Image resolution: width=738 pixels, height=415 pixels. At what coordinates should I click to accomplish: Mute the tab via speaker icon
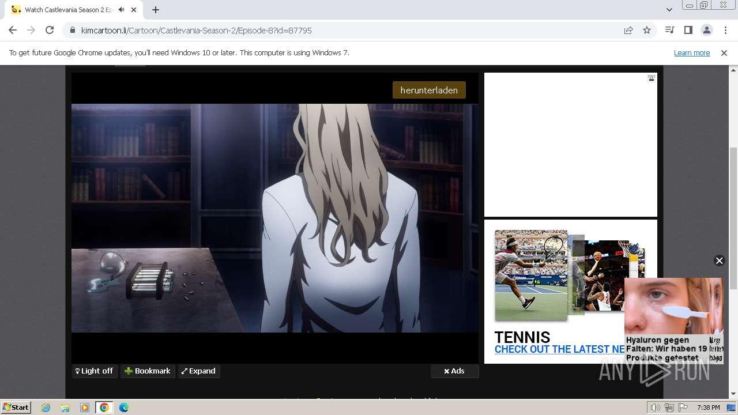click(121, 10)
